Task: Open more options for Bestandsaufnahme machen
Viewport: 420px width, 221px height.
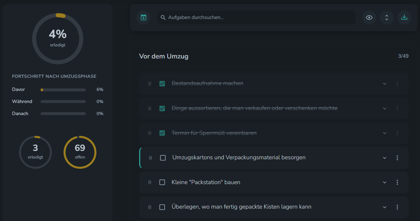Action: tap(397, 84)
